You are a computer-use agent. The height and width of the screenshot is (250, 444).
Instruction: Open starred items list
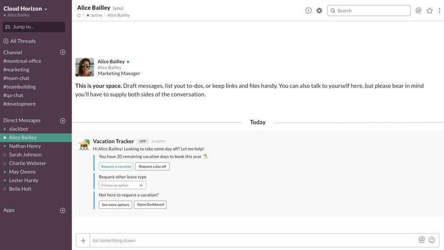pos(430,11)
